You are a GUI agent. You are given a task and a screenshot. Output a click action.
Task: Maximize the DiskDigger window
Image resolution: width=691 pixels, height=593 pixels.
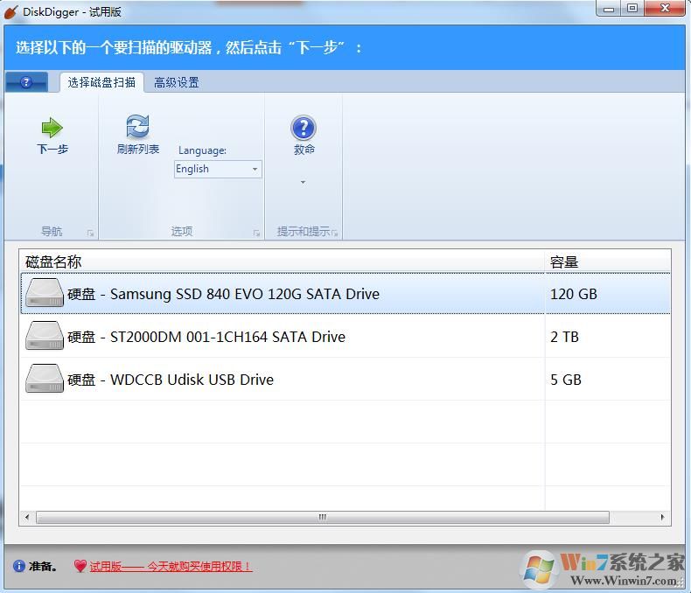[x=632, y=9]
